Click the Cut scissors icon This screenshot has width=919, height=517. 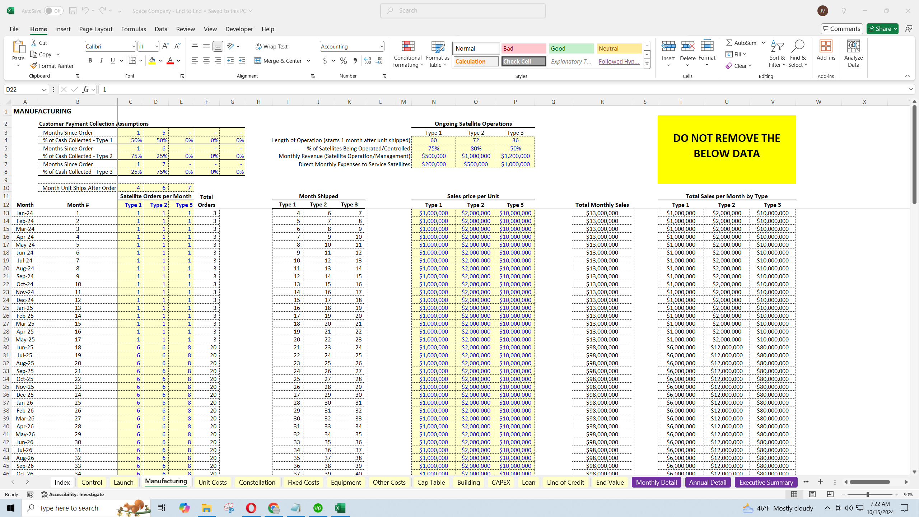click(x=34, y=43)
